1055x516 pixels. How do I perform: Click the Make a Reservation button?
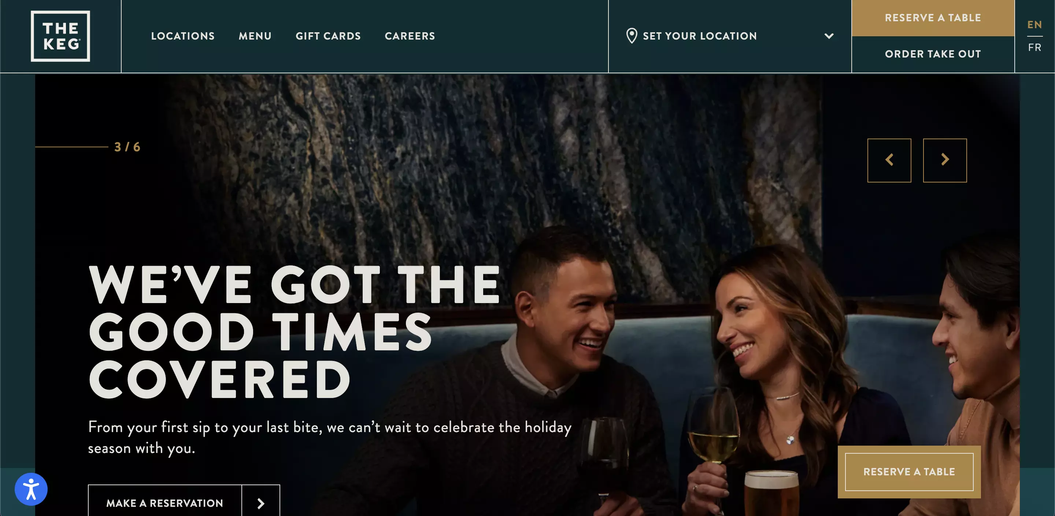[x=164, y=503]
